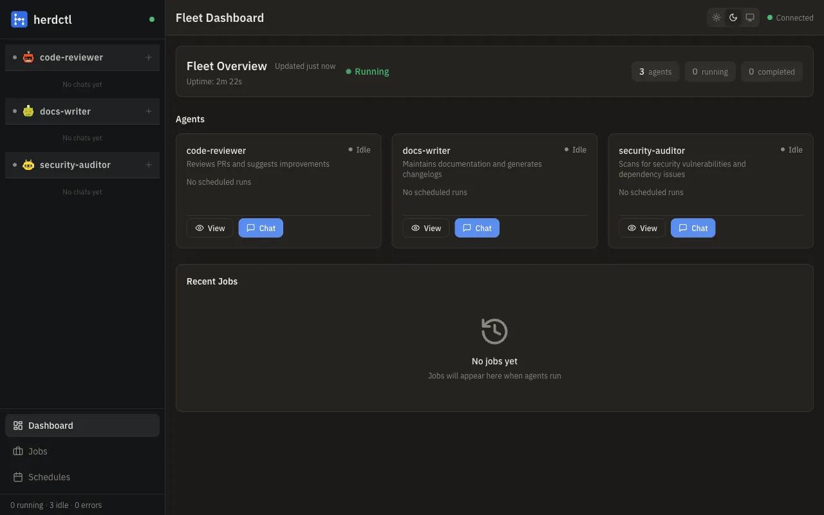Click the security-auditor avatar icon in sidebar
Image resolution: width=824 pixels, height=515 pixels.
28,165
